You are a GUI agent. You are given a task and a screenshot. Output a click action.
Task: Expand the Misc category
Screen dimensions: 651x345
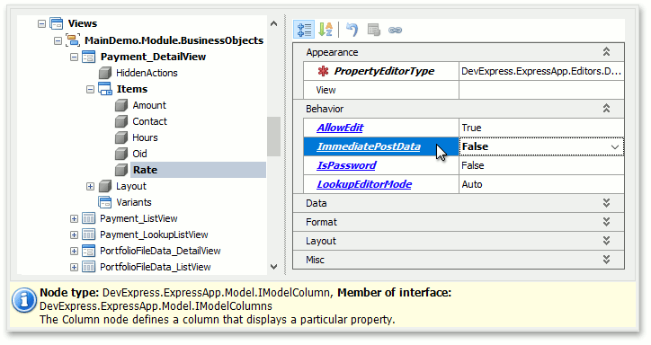point(606,260)
